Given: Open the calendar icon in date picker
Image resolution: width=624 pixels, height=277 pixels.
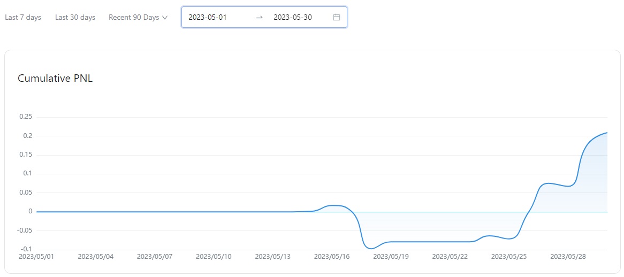Looking at the screenshot, I should click(x=337, y=17).
